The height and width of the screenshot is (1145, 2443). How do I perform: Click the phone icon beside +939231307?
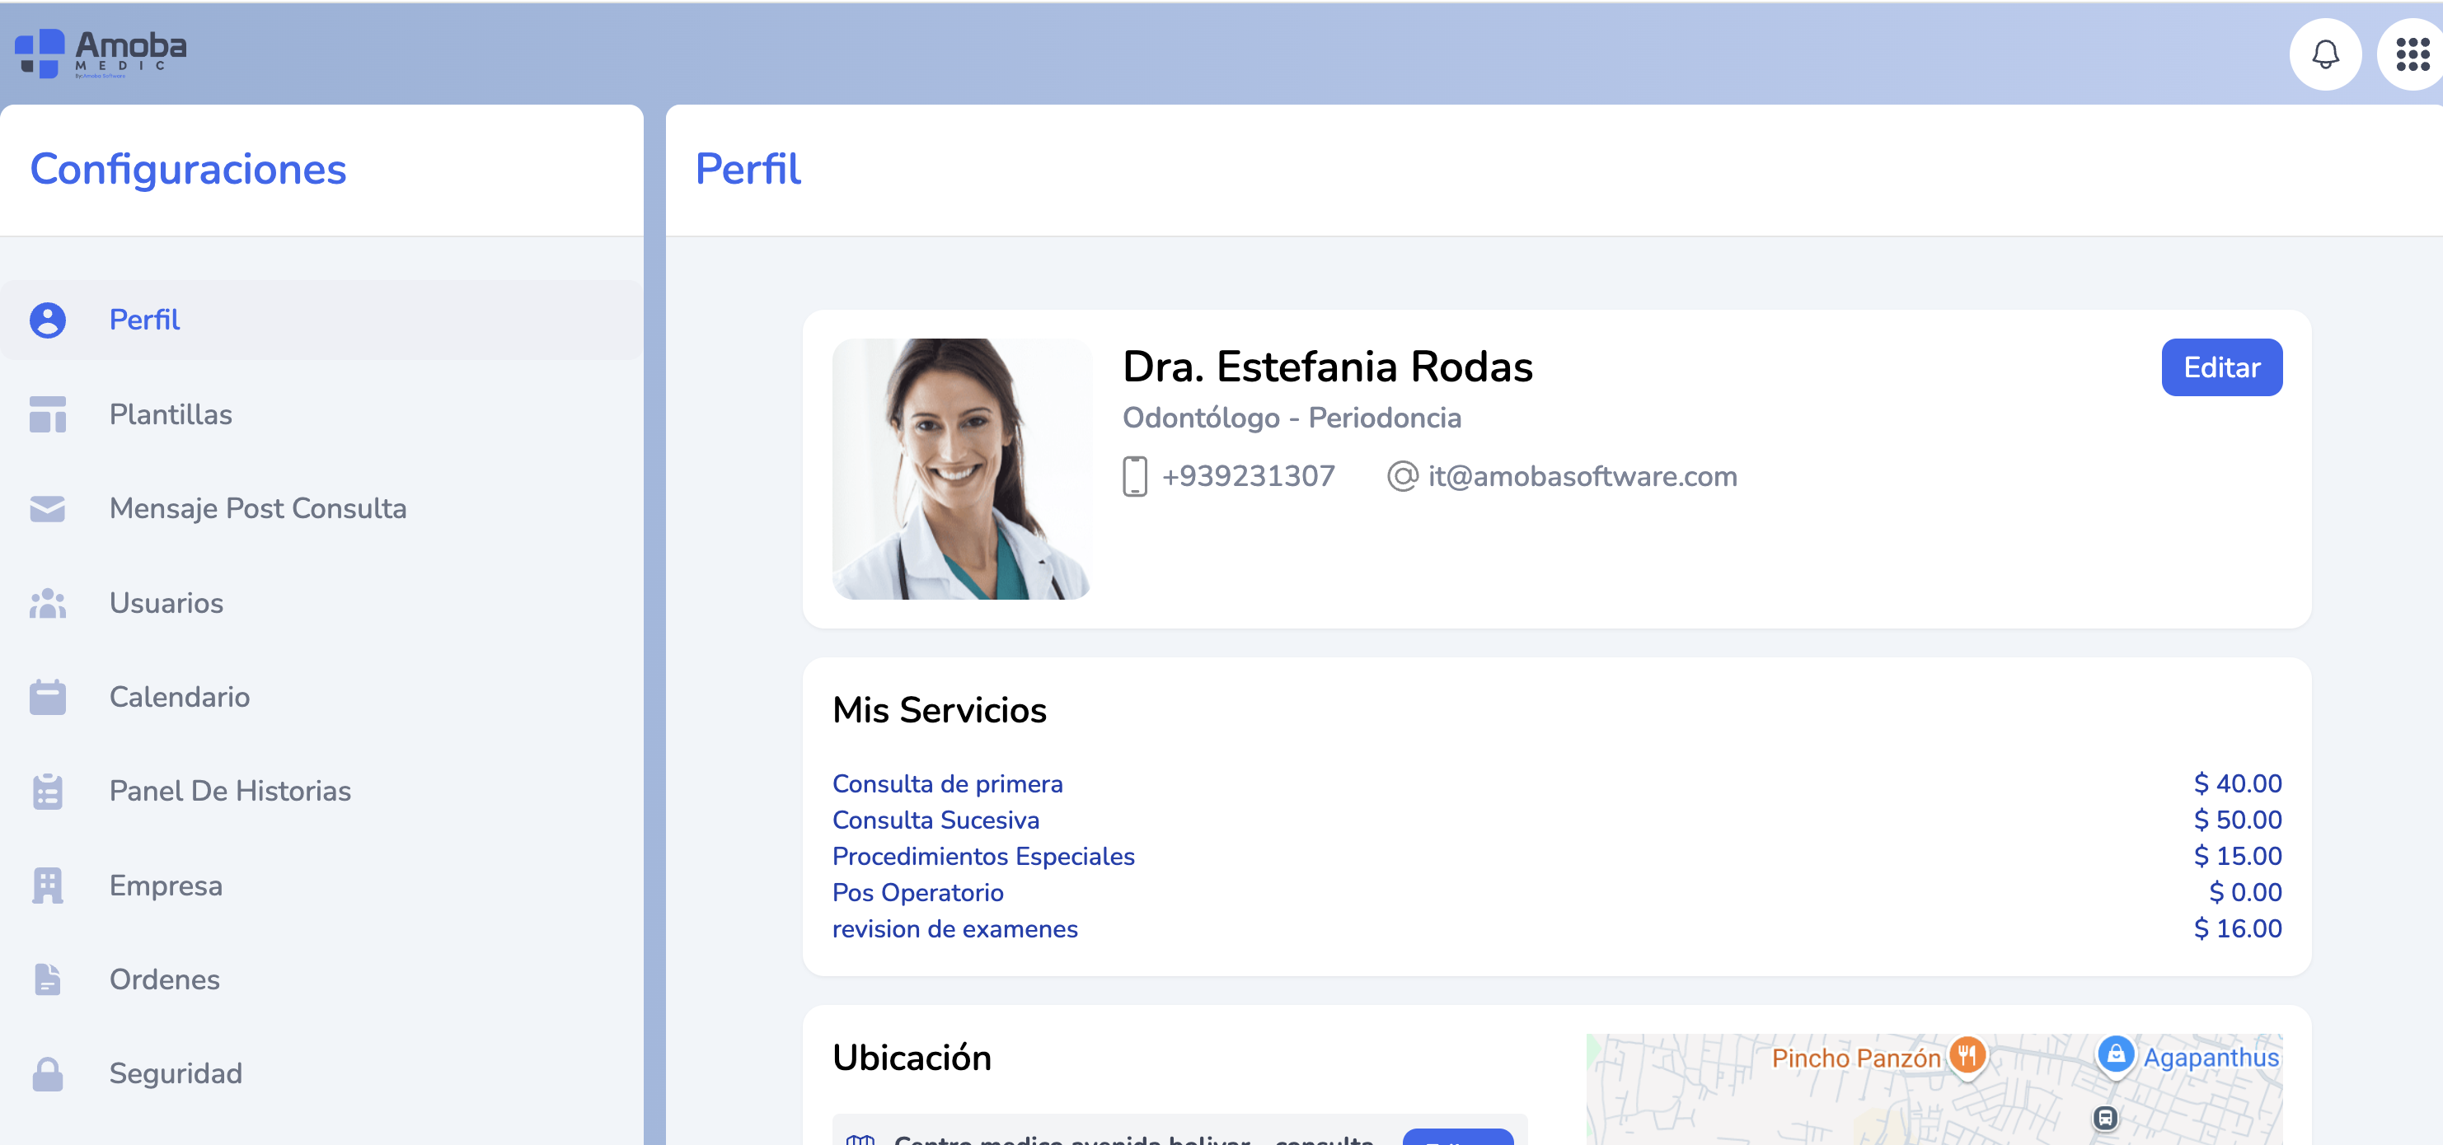(x=1133, y=476)
